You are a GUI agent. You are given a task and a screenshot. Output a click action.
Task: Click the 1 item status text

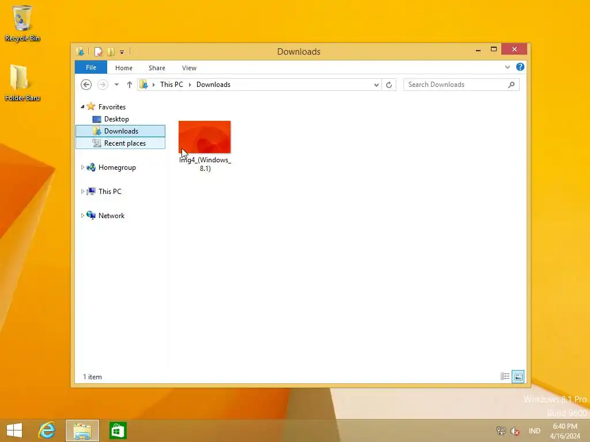point(93,376)
